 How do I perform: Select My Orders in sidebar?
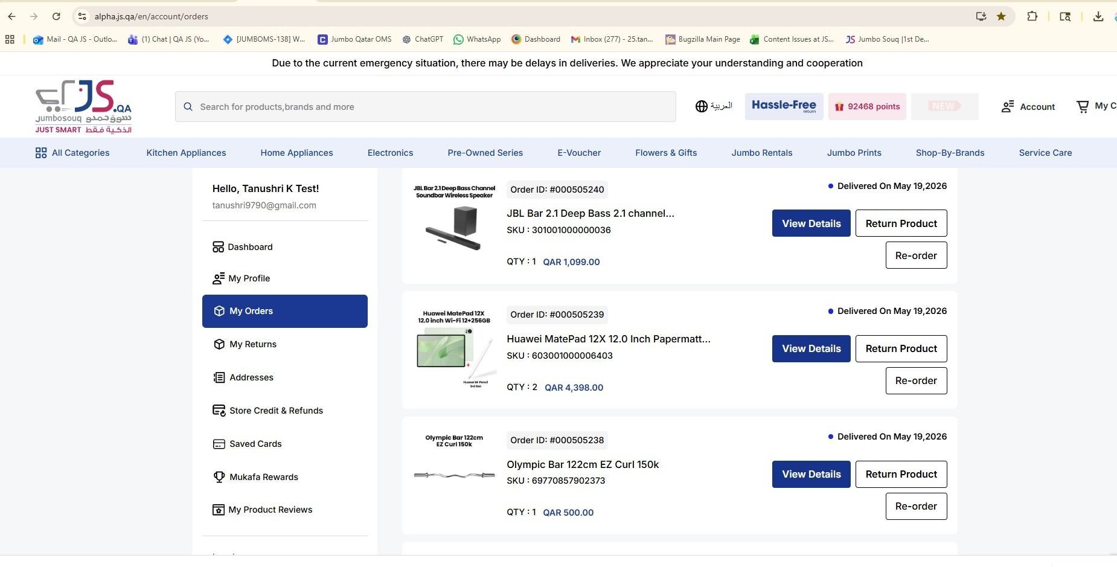284,311
